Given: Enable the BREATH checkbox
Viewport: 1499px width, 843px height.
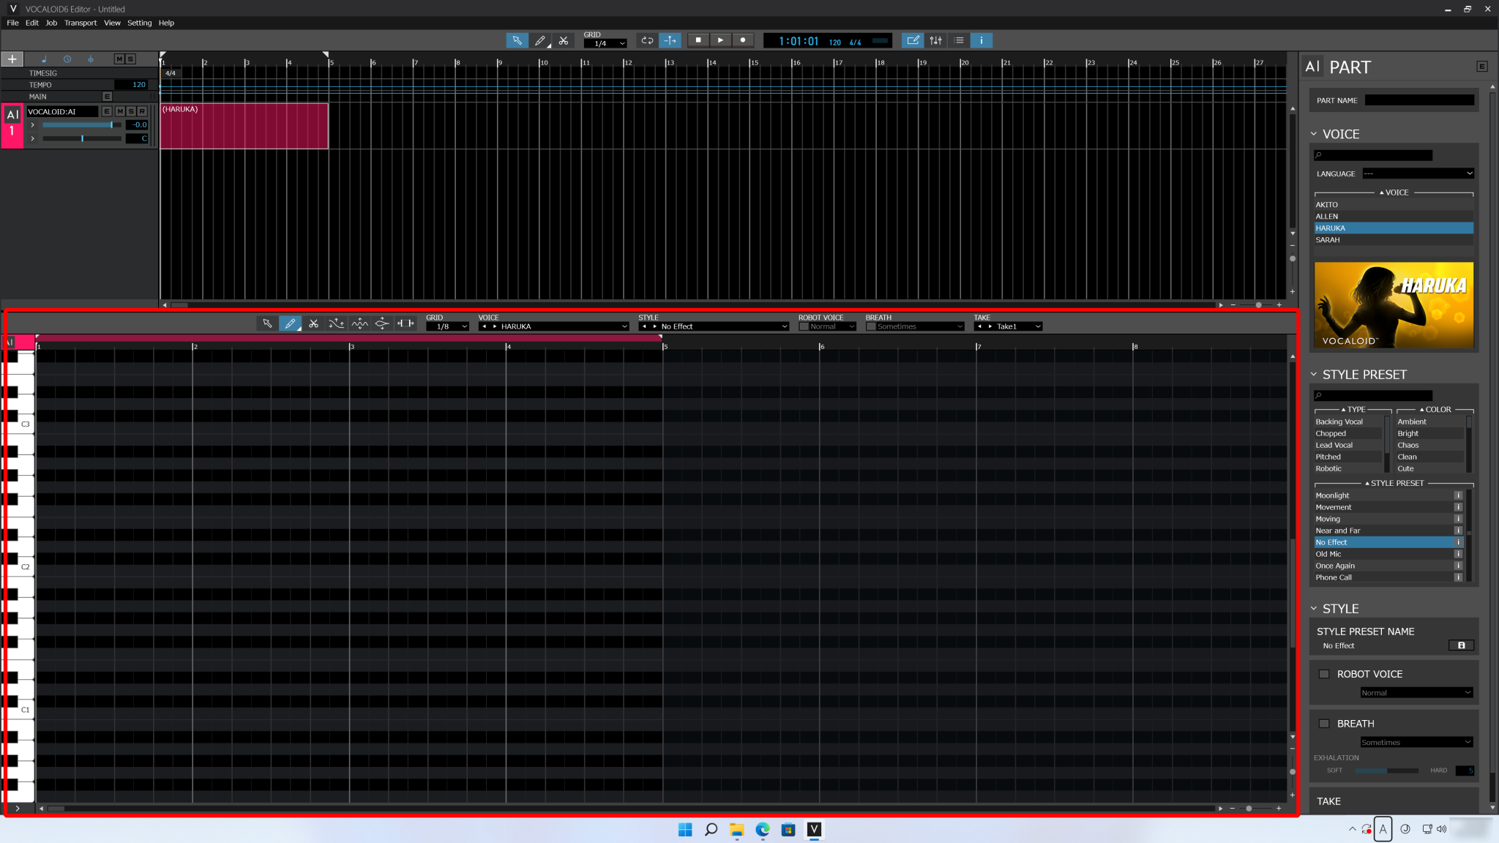Looking at the screenshot, I should click(1323, 723).
